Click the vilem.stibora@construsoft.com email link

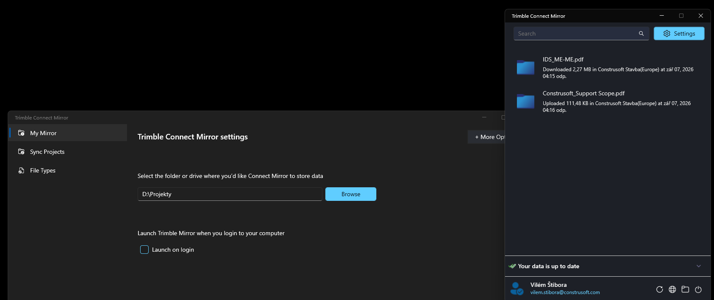(x=565, y=292)
